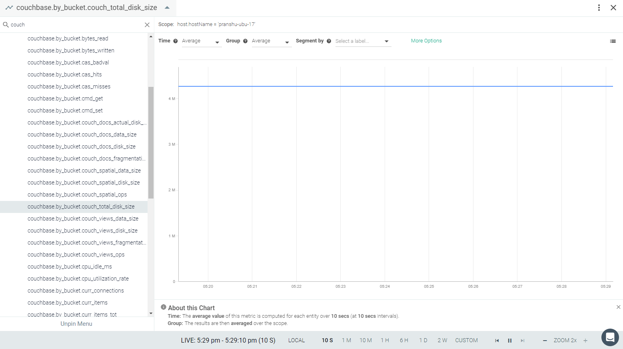
Task: Select the 2 W time range
Action: [x=442, y=340]
